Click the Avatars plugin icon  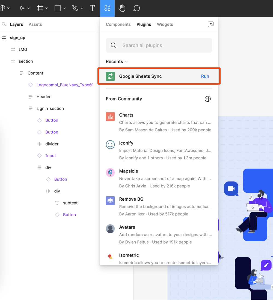click(110, 229)
